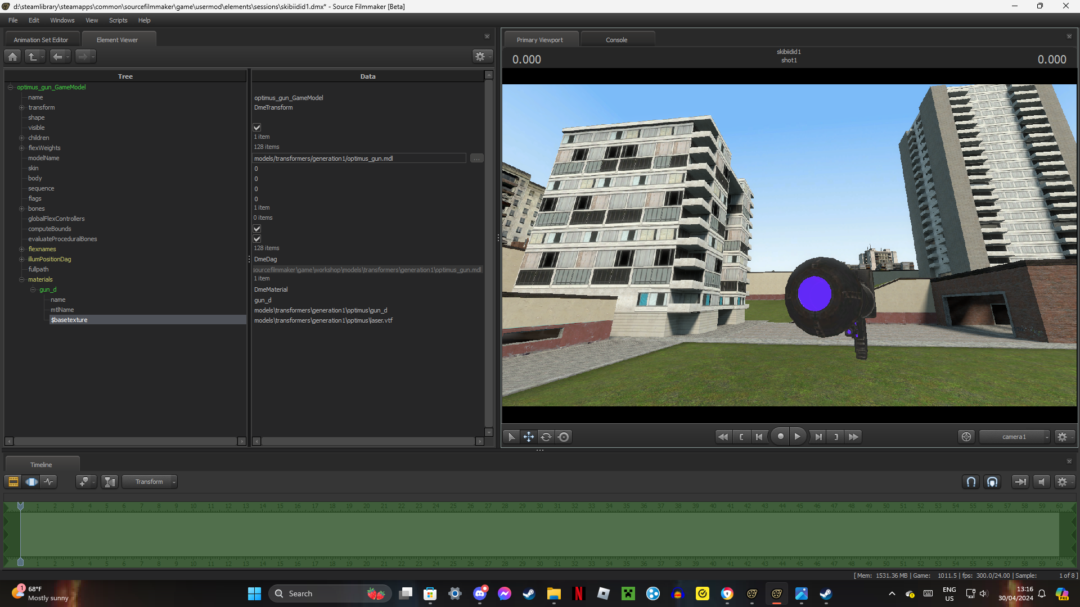
Task: Collapse the gun_d material node
Action: coord(33,289)
